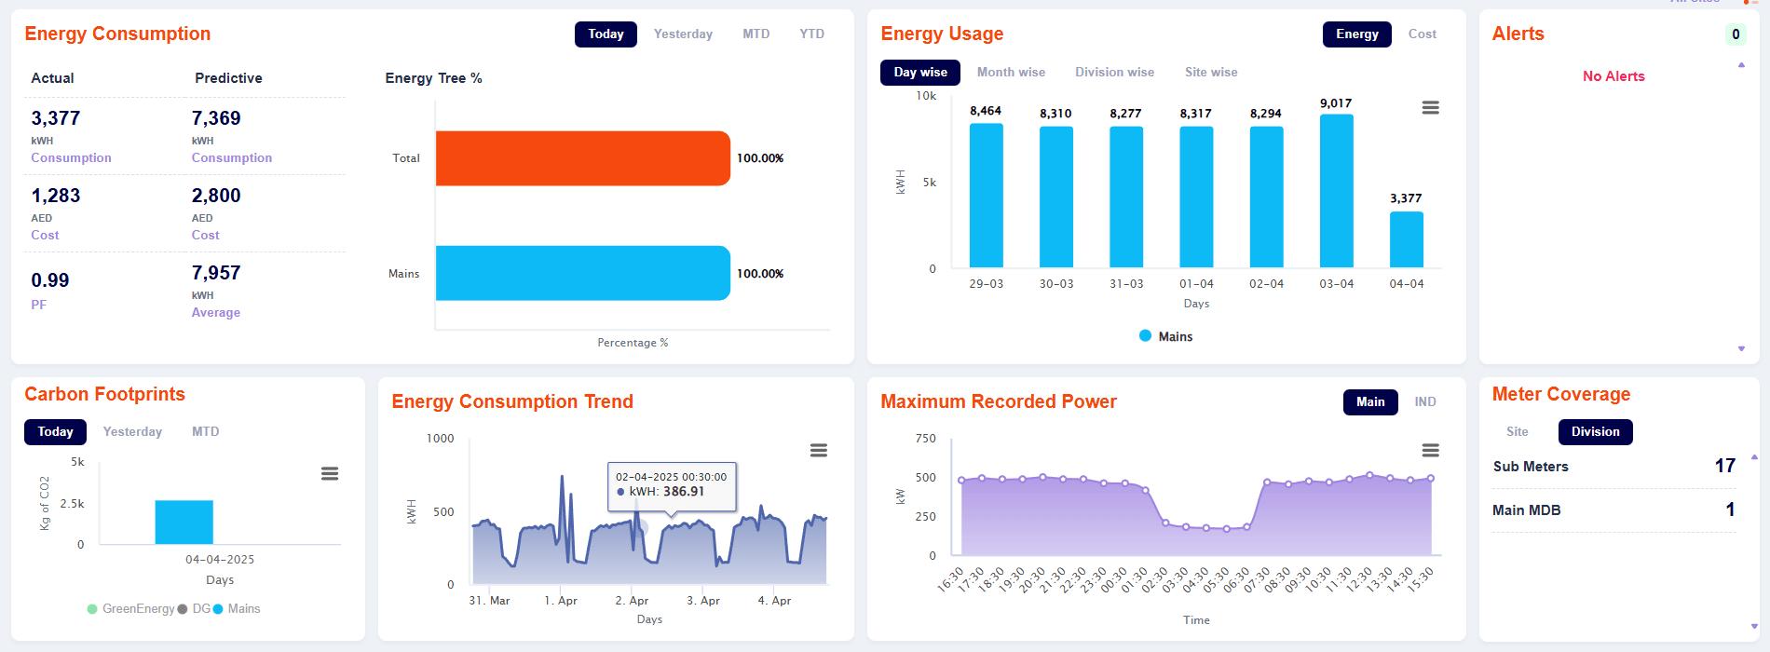Image resolution: width=1770 pixels, height=652 pixels.
Task: Toggle DG legend in Carbon Footprints
Action: tap(194, 608)
